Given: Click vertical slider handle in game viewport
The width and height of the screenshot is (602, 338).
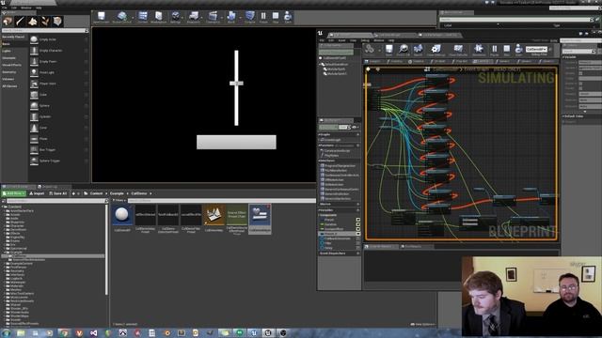Looking at the screenshot, I should coord(236,84).
